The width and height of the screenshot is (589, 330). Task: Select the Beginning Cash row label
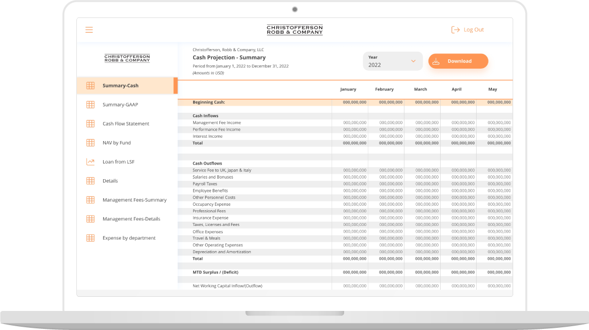(x=209, y=102)
